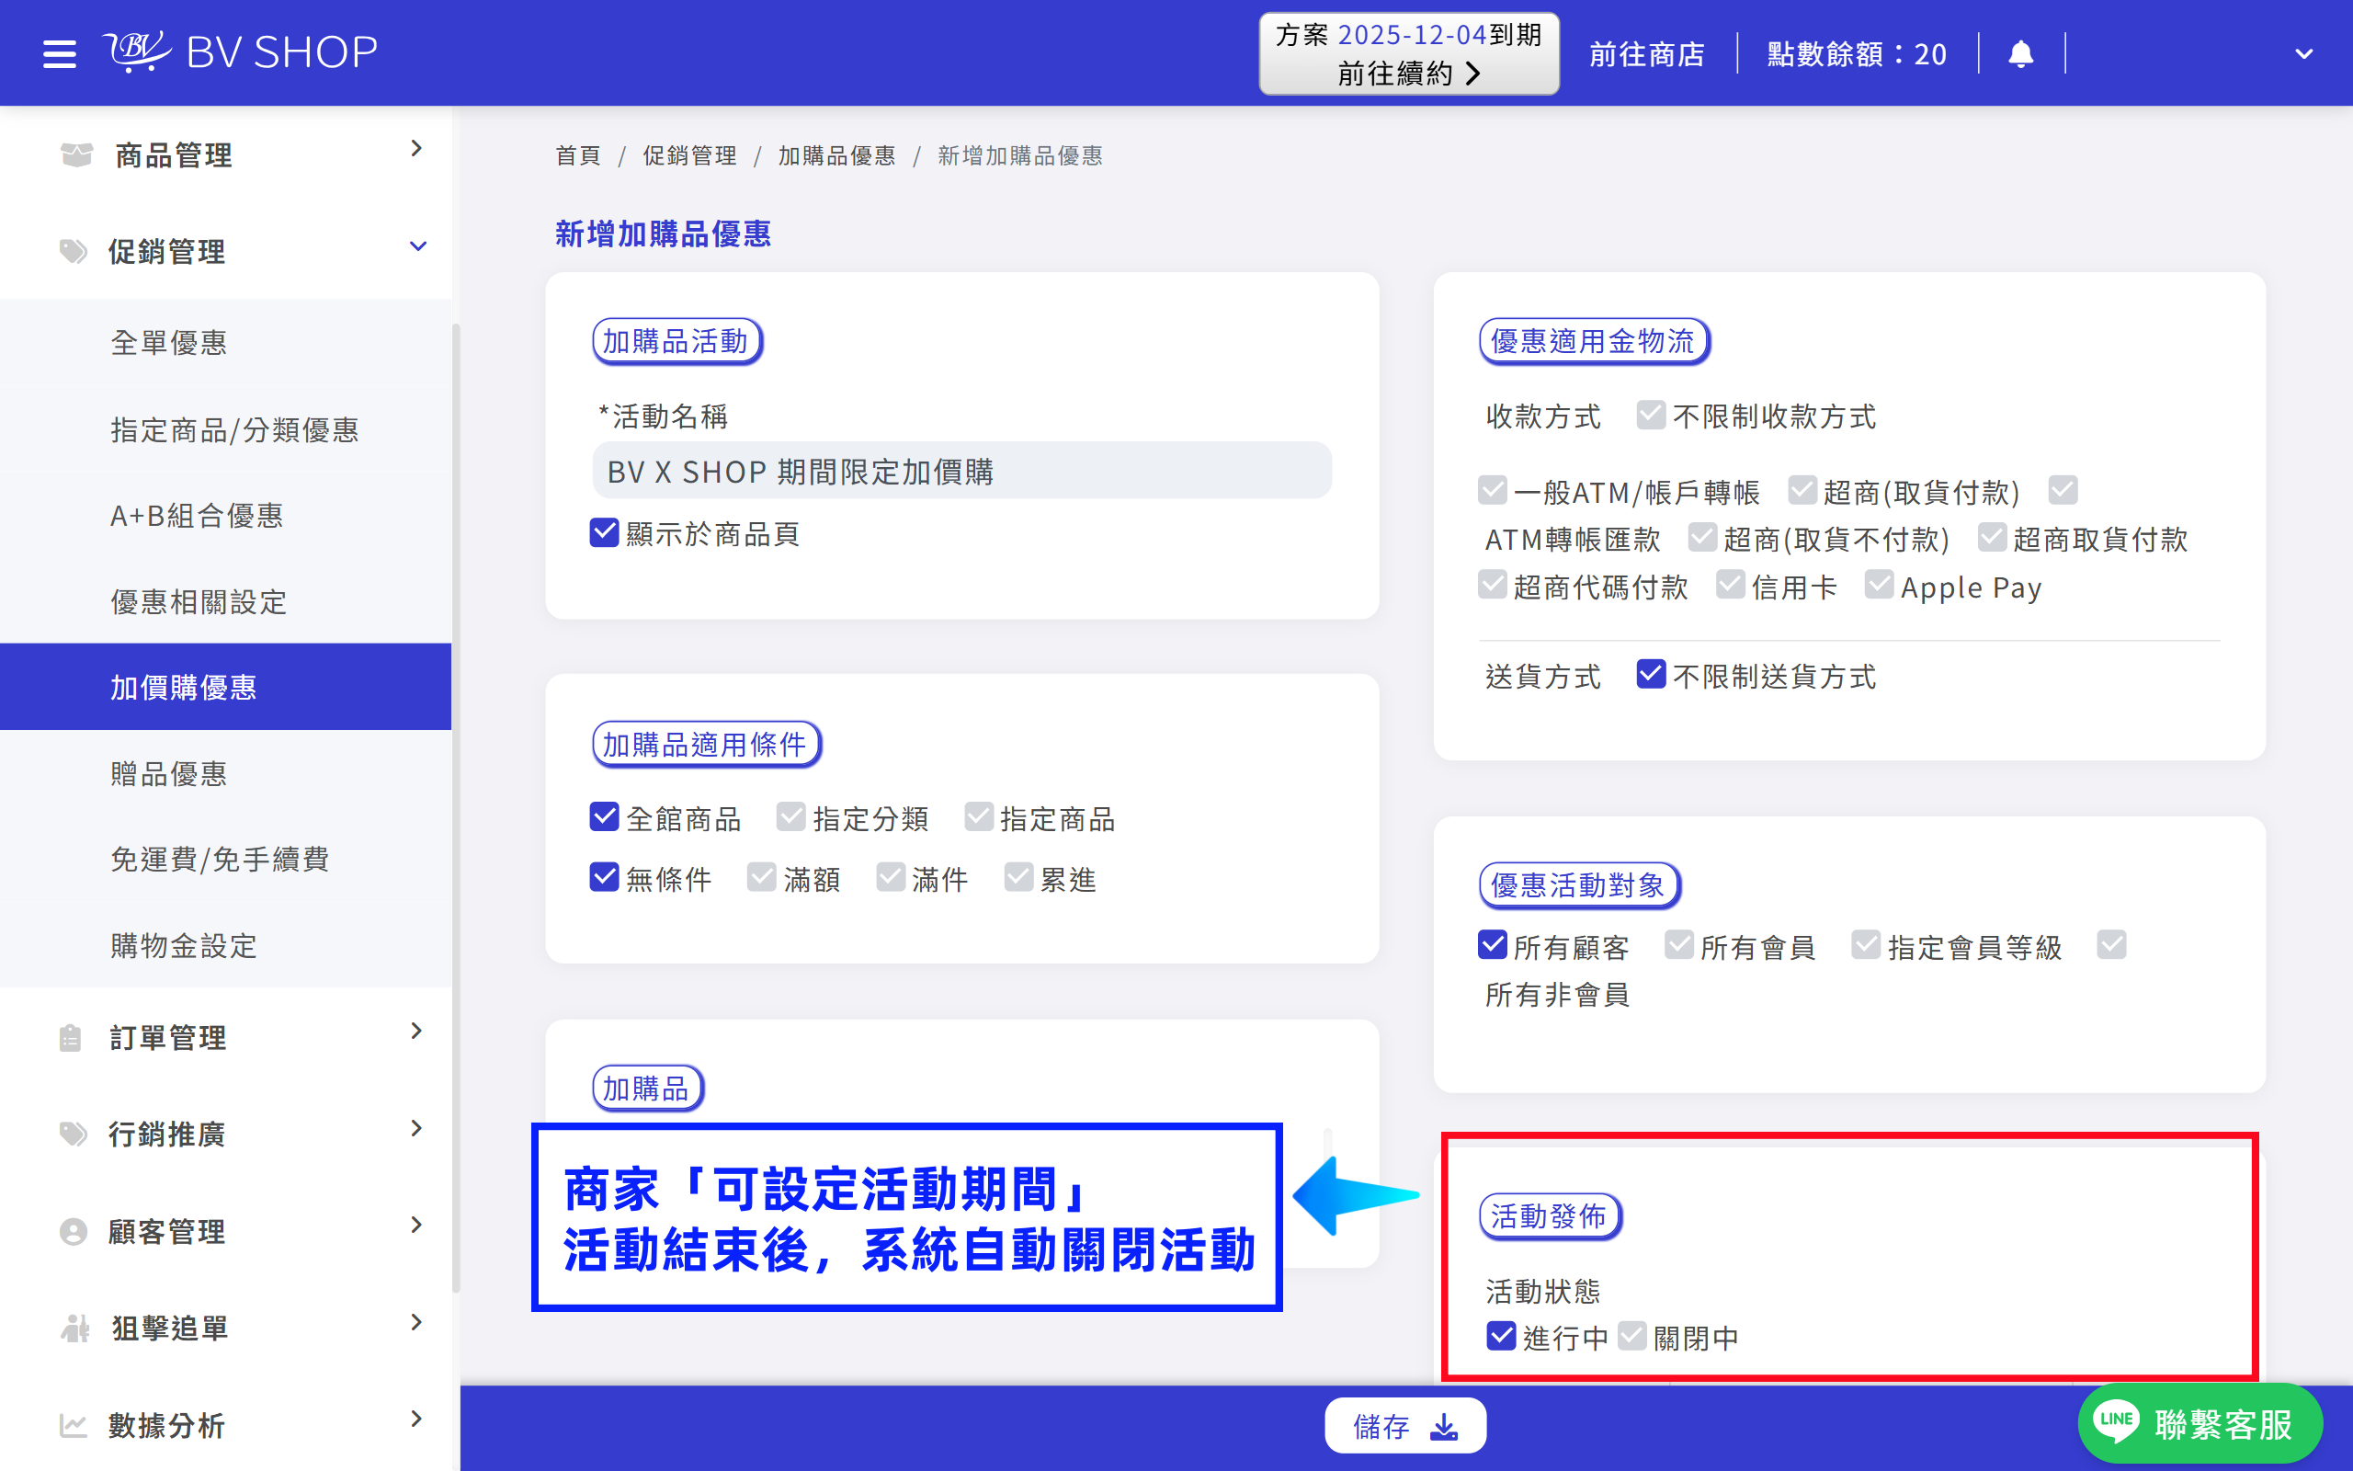Click the 促銷管理 tag icon

click(x=73, y=251)
